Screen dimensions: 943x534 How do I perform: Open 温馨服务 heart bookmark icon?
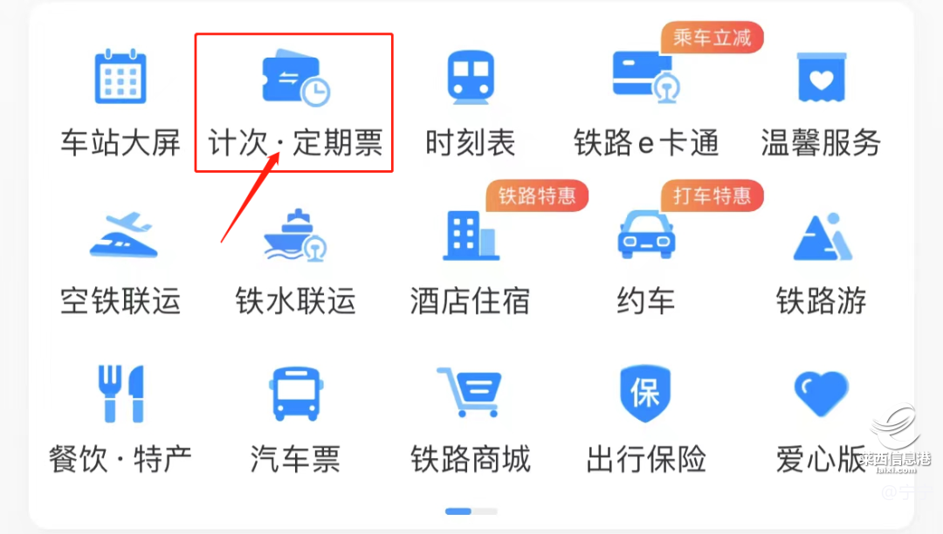[x=822, y=78]
